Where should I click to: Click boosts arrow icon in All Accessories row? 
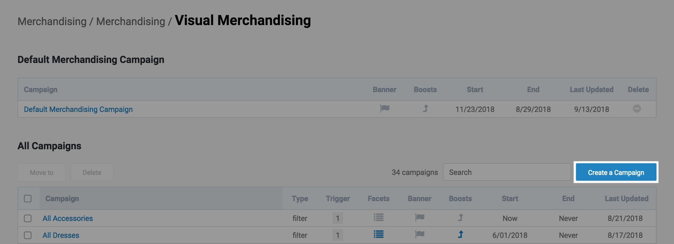[x=460, y=217]
